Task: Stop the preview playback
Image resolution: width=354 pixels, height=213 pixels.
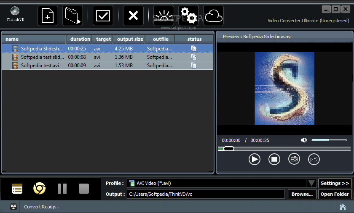Action: click(x=274, y=159)
